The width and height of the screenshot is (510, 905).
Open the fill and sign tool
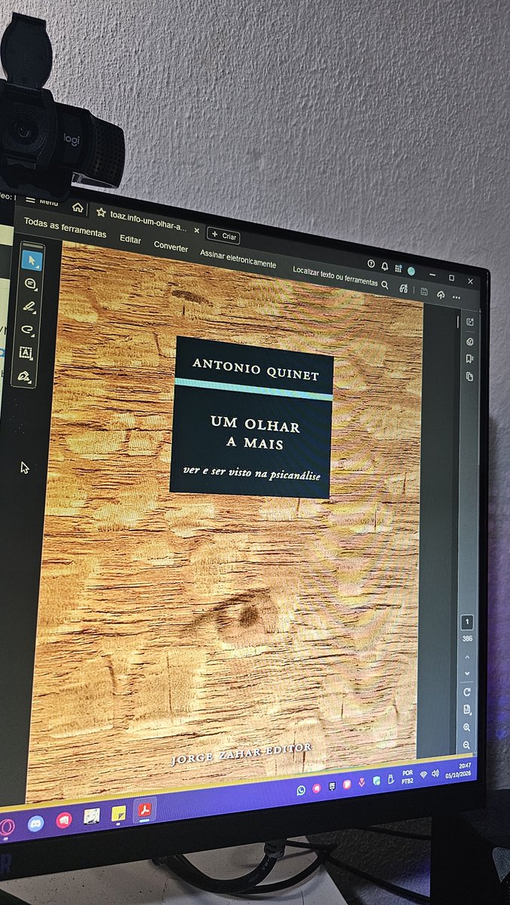[24, 375]
